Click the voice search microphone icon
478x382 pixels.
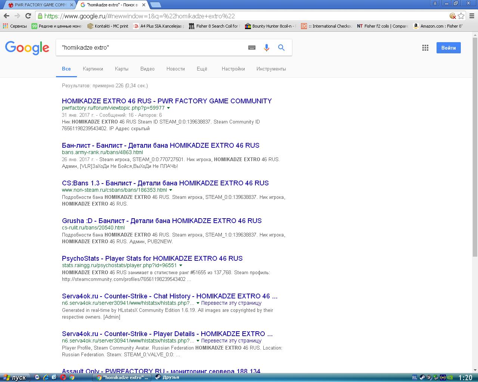coord(266,48)
